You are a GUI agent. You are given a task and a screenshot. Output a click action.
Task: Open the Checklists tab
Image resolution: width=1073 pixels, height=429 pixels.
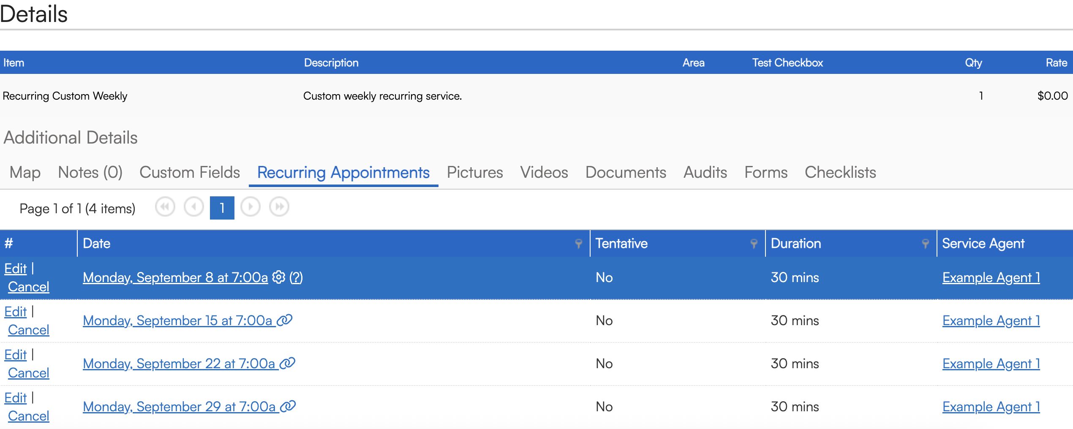click(840, 172)
